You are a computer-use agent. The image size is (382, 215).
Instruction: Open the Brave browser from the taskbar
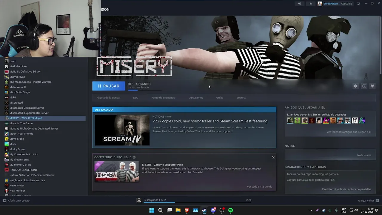coord(187,210)
